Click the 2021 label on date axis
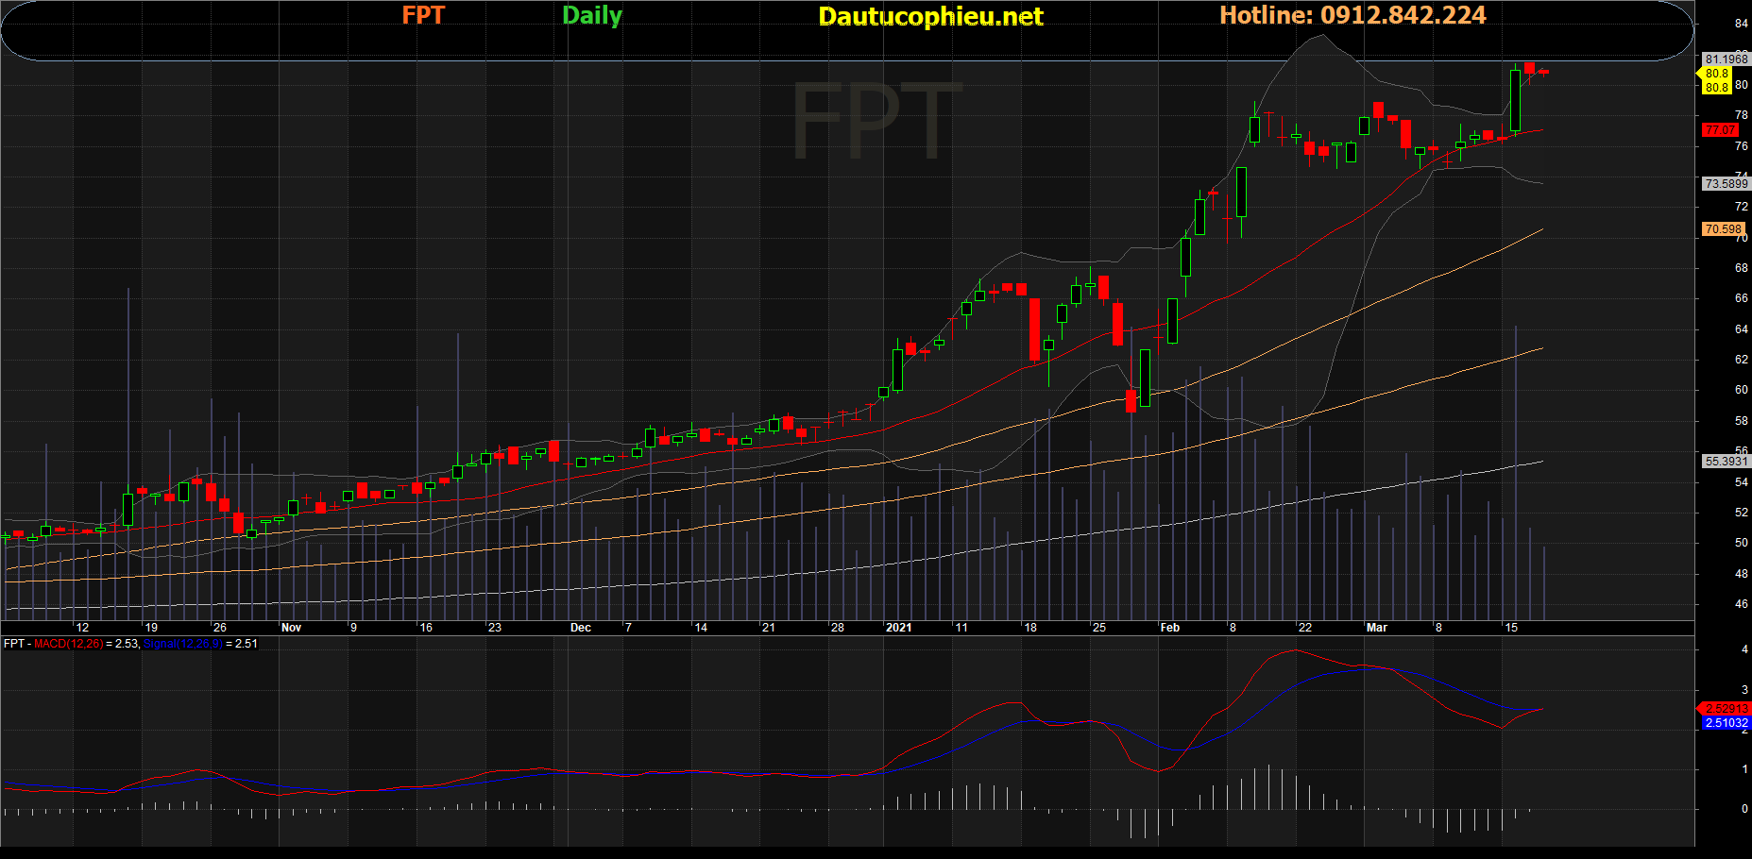 pyautogui.click(x=899, y=628)
